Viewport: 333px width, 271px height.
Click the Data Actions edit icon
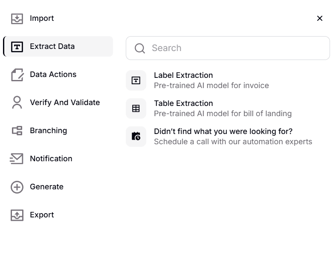tap(17, 75)
